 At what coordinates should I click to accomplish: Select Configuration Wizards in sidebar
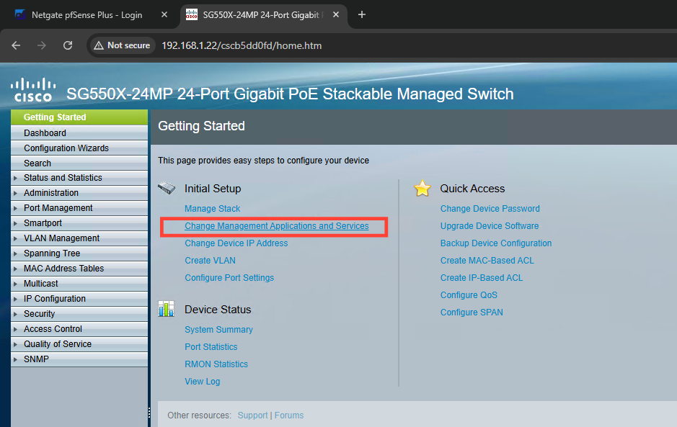[66, 148]
